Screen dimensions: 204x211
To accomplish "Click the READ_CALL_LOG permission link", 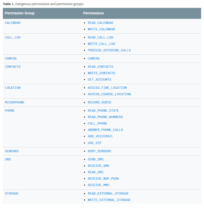I will pyautogui.click(x=101, y=37).
